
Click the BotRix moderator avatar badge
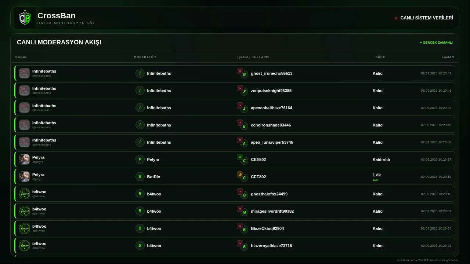pyautogui.click(x=140, y=177)
